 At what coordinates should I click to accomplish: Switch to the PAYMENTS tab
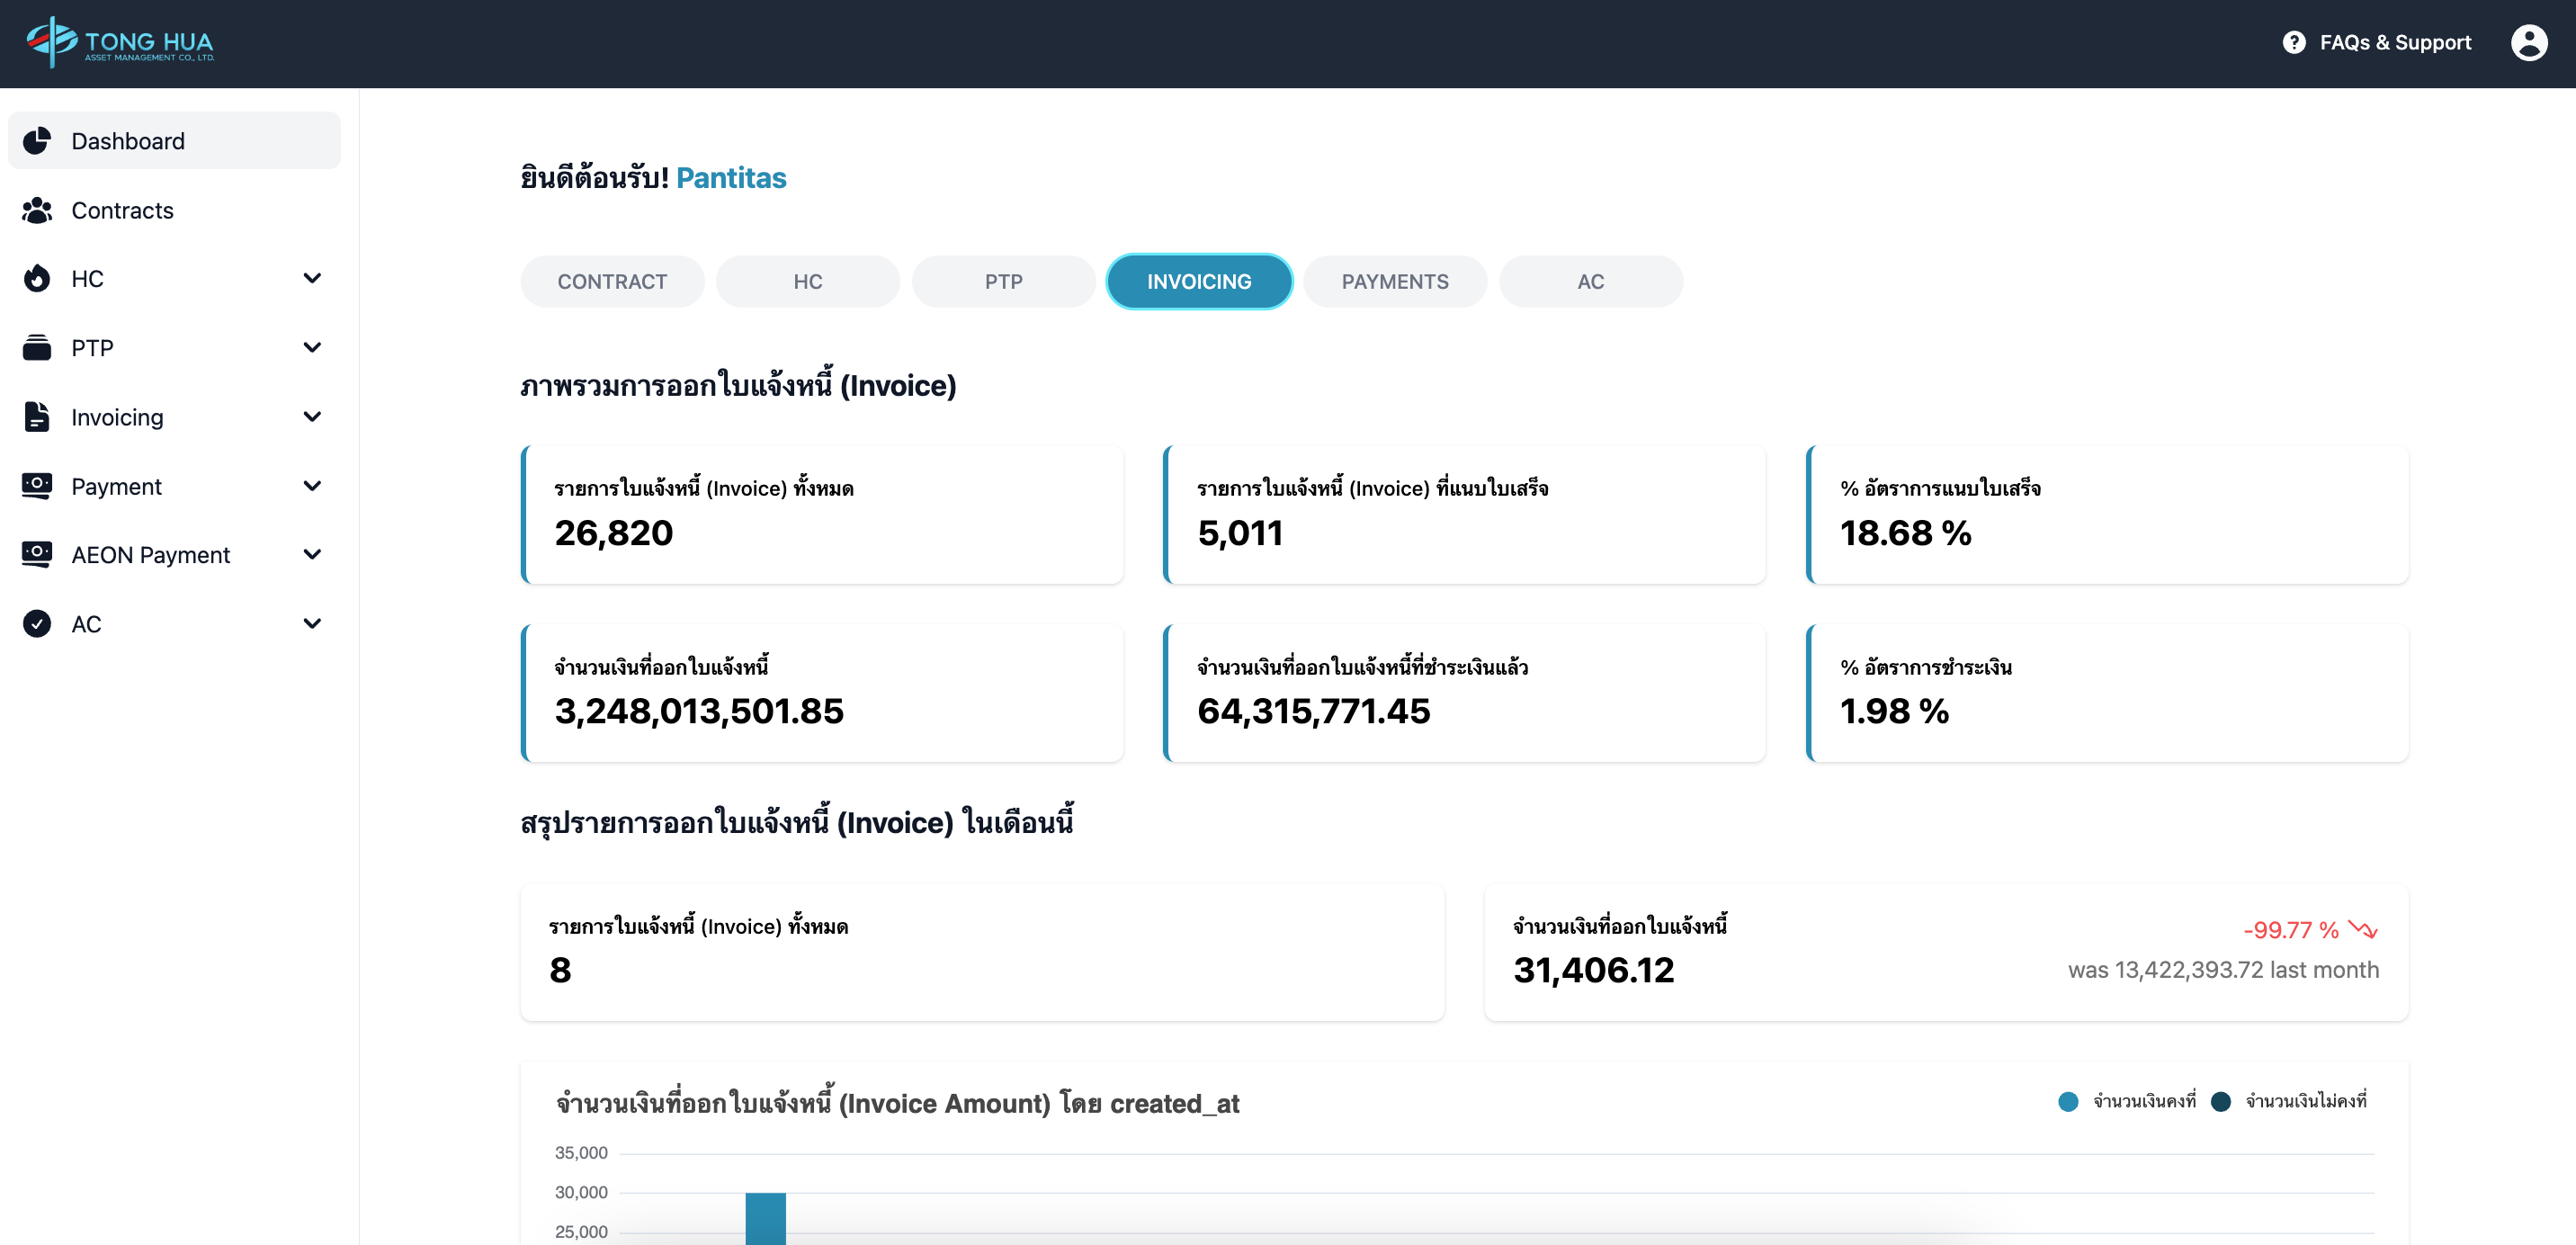coord(1394,282)
